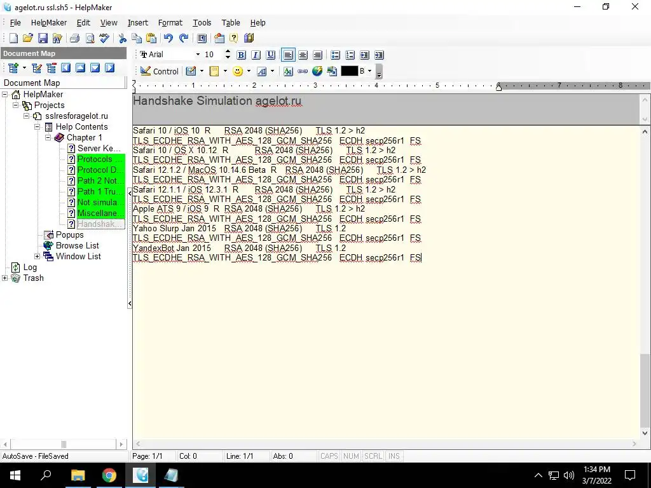
Task: Click the Control toolbar button
Action: pos(160,71)
